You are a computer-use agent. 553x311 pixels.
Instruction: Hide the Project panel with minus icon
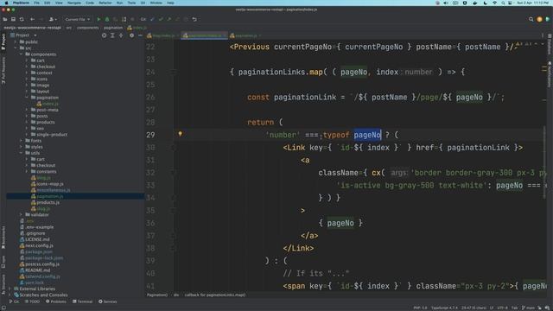point(140,35)
